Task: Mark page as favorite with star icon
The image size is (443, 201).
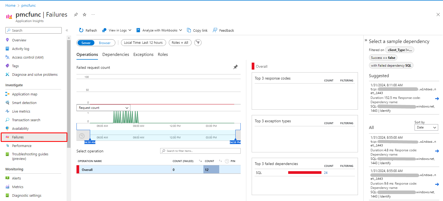Action: pos(85,15)
